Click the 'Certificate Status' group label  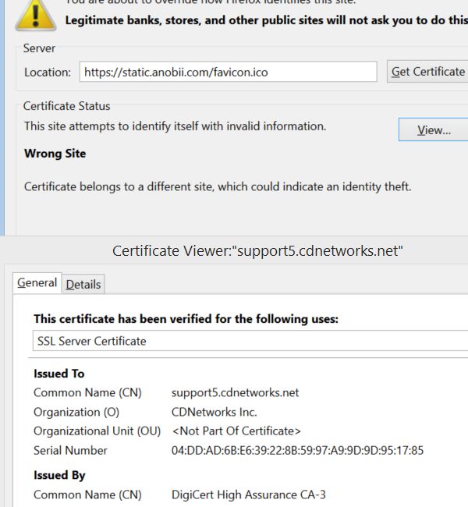tap(66, 106)
